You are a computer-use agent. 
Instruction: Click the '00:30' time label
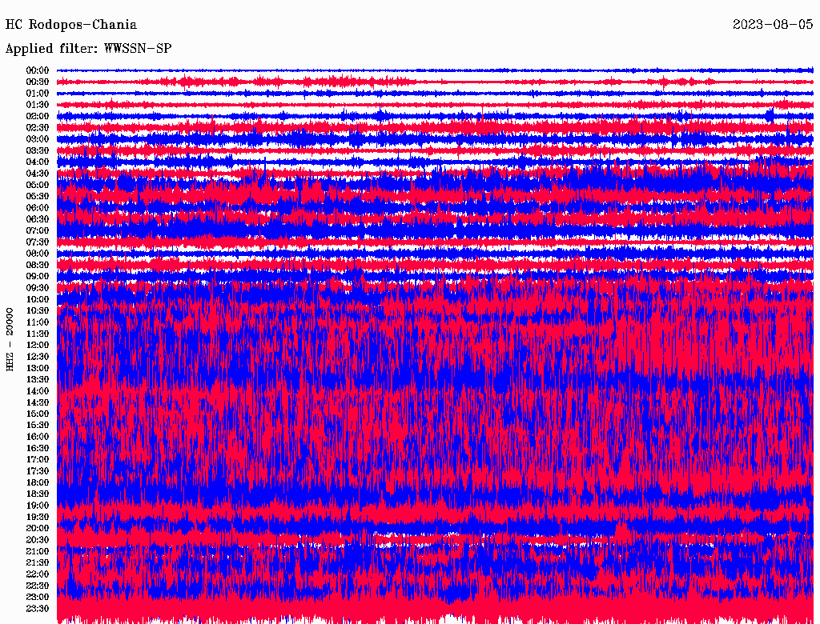(38, 82)
